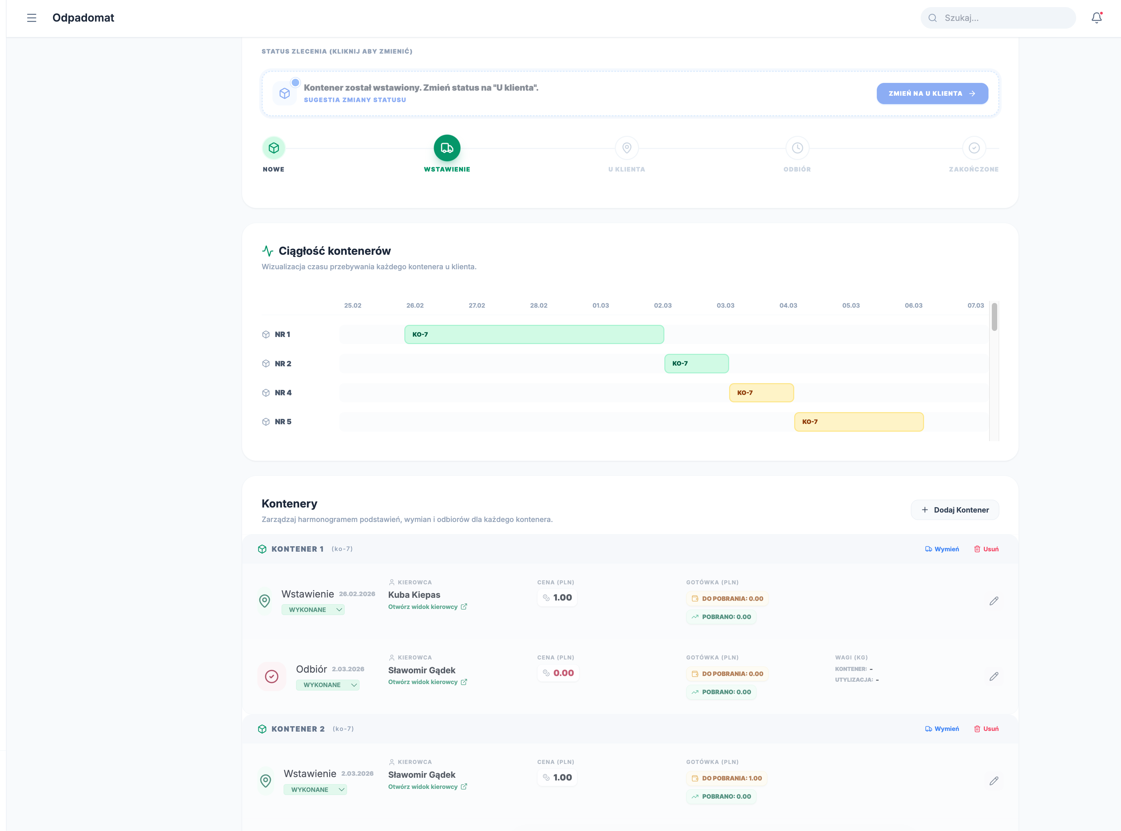Open status dropdown for Wstawienie 2.03.2026

tap(315, 790)
